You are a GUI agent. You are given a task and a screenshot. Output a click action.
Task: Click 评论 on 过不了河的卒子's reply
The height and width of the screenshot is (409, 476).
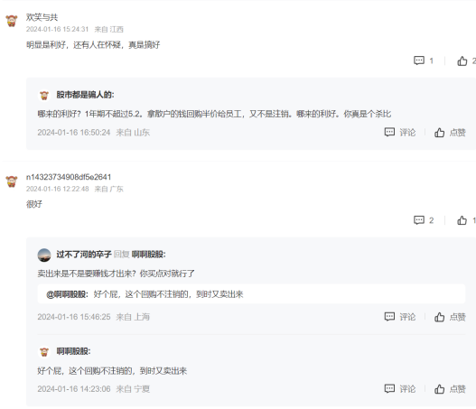click(400, 317)
